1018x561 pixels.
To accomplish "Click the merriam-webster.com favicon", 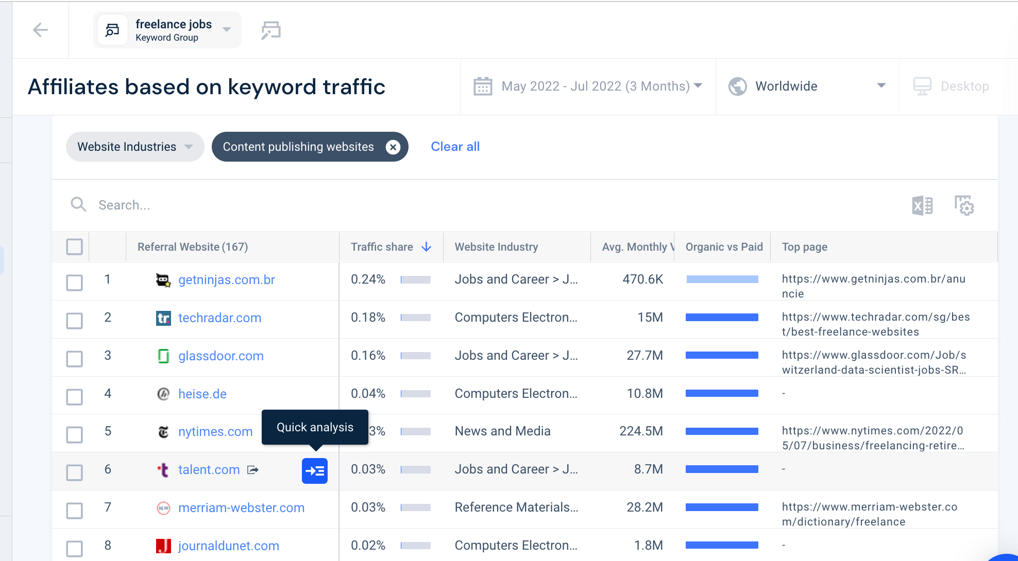I will pyautogui.click(x=163, y=508).
